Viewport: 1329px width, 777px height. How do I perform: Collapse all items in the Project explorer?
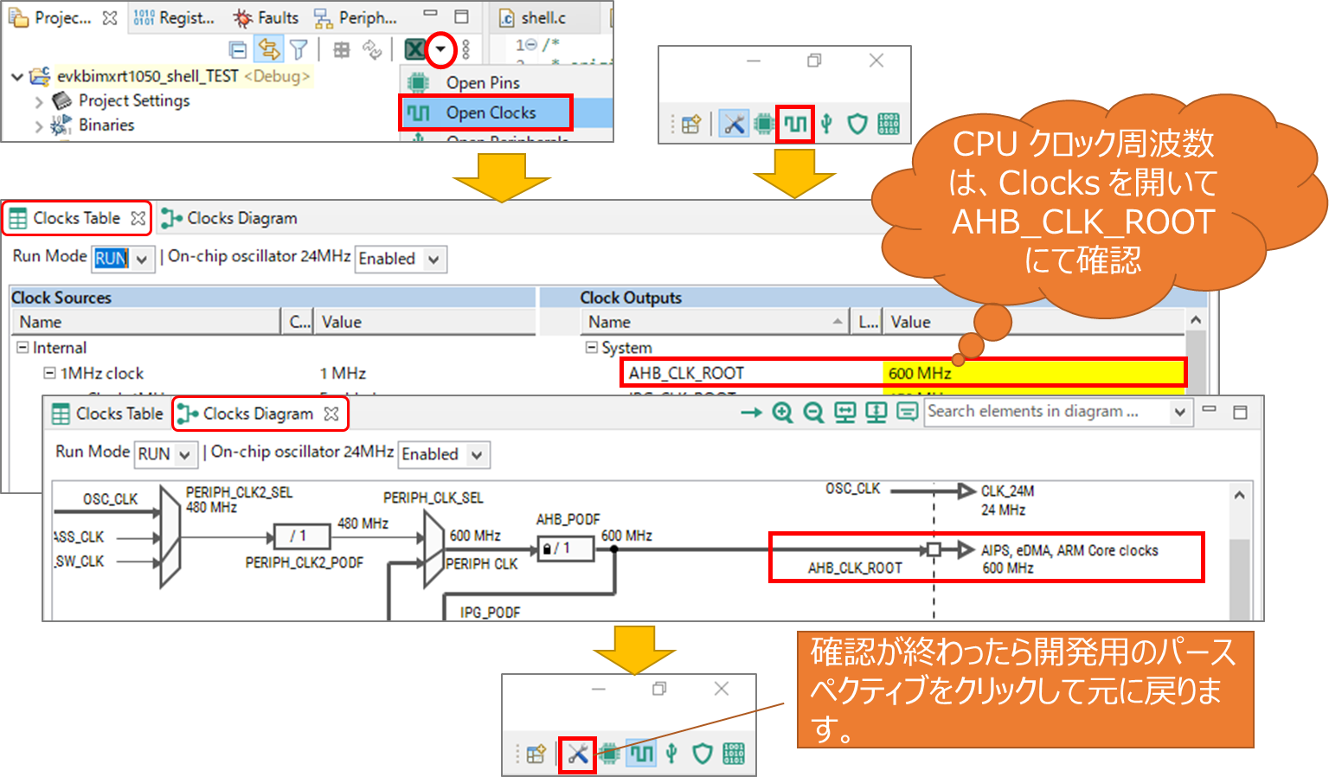238,50
